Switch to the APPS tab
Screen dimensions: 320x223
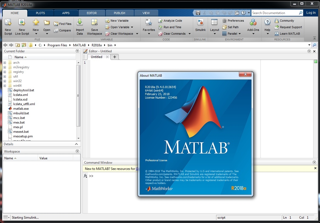tap(66, 13)
